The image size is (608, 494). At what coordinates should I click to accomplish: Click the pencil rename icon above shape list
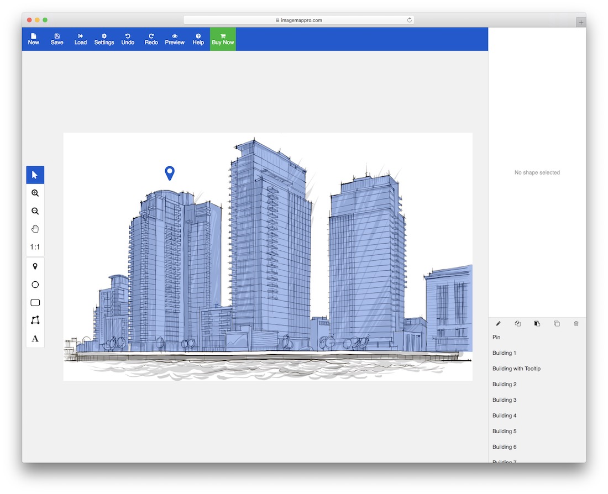[x=498, y=323]
